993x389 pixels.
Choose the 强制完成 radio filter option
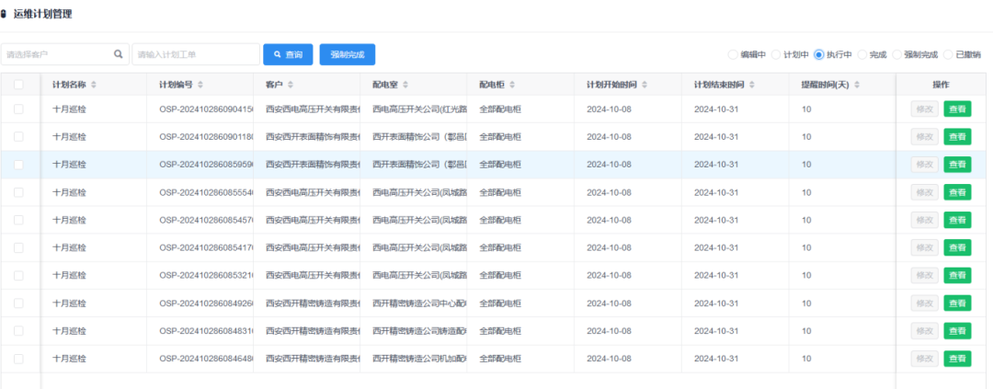coord(896,55)
